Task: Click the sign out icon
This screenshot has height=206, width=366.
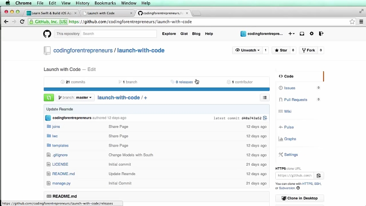Action: pyautogui.click(x=321, y=34)
